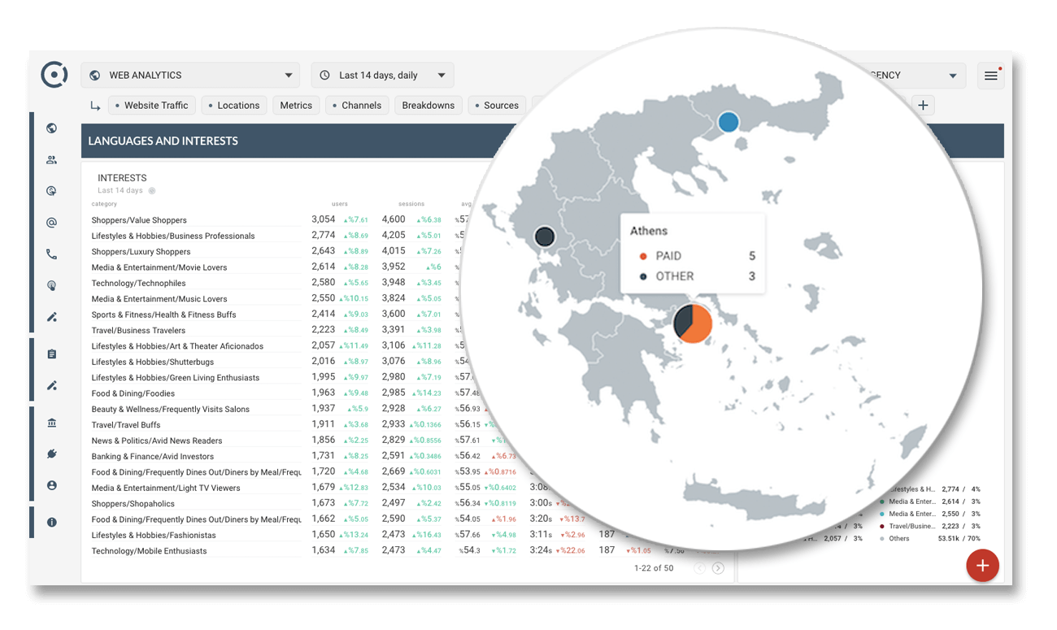Click the grey Others legend dot
This screenshot has width=1057, height=630.
882,539
